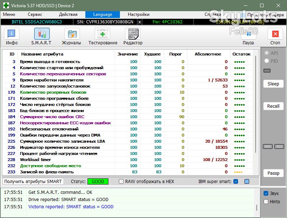287x218 pixels.
Task: Click the Значение column header
Action: tap(127, 54)
